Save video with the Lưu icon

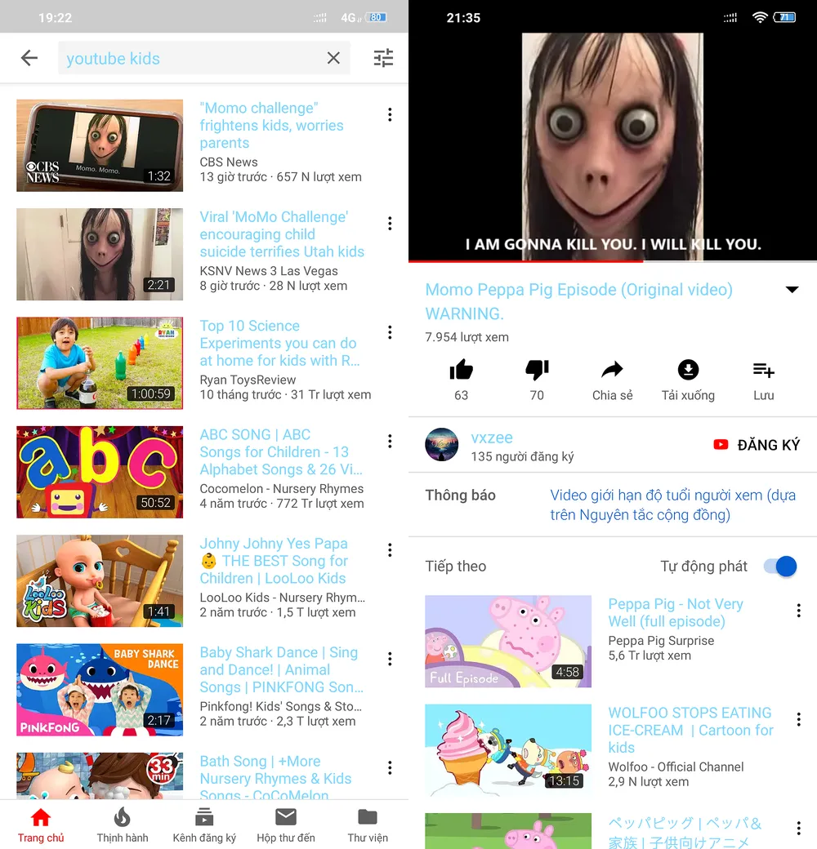click(764, 371)
